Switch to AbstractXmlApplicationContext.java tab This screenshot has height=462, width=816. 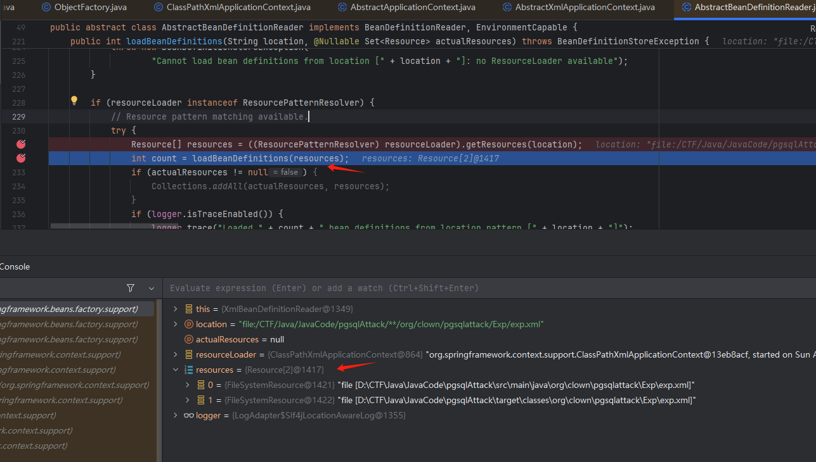point(578,8)
